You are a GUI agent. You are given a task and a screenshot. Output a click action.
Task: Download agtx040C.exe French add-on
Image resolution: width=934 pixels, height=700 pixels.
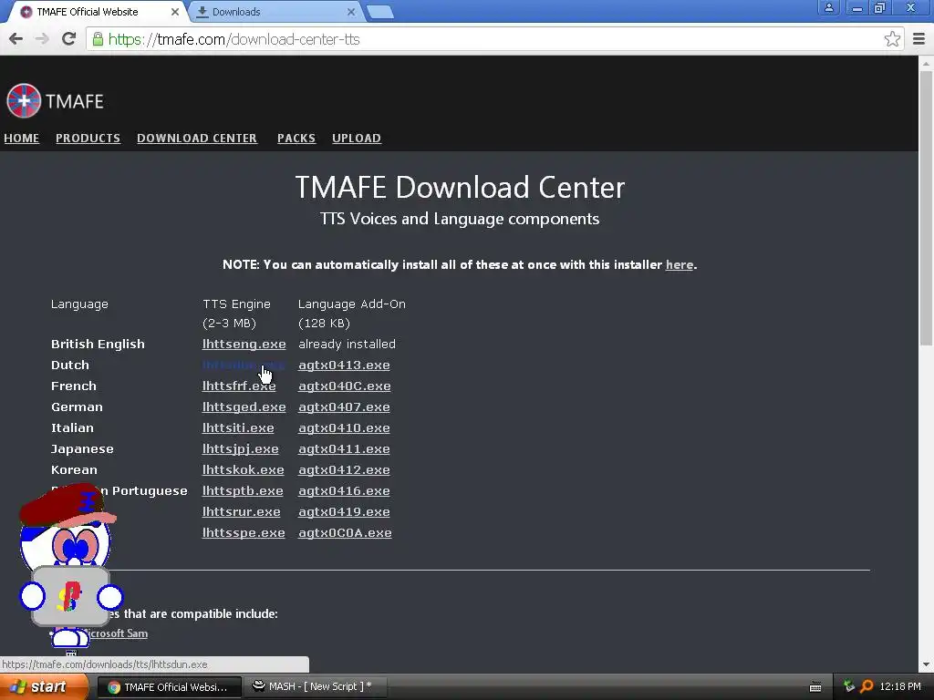(344, 386)
